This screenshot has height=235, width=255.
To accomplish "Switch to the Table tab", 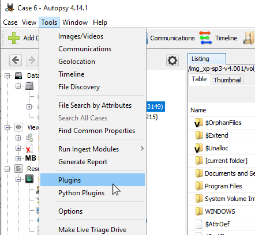I will tap(199, 79).
